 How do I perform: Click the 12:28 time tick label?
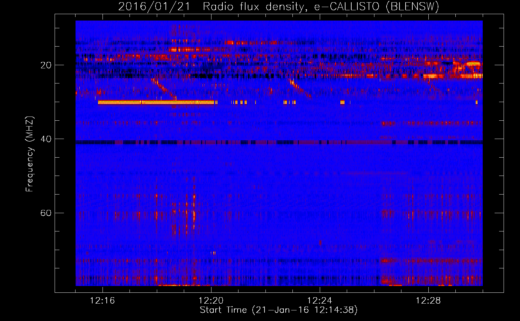[x=428, y=301]
